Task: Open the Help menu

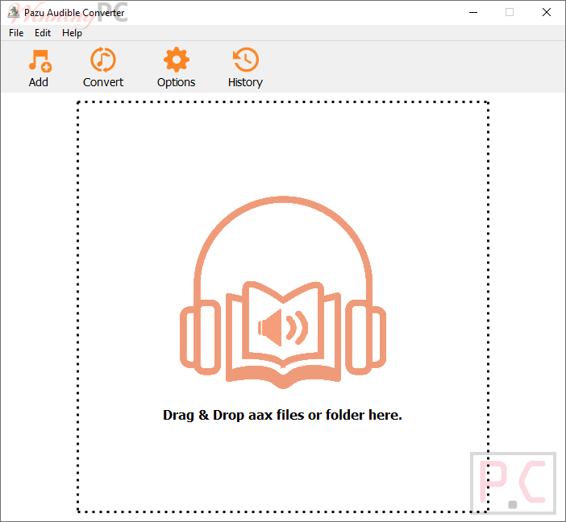Action: 72,33
